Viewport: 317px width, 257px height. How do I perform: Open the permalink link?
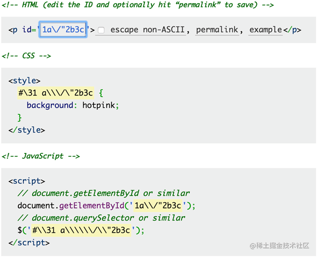click(x=217, y=30)
